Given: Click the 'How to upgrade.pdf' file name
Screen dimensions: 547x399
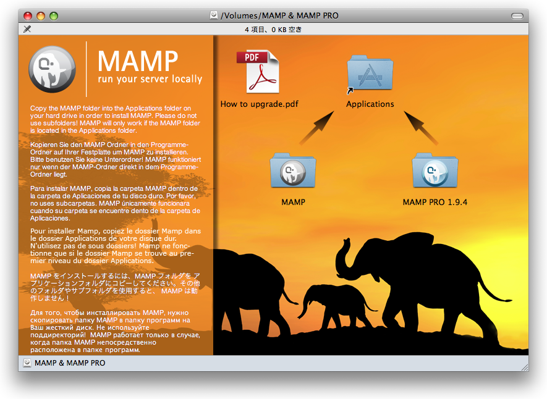Looking at the screenshot, I should pyautogui.click(x=259, y=104).
